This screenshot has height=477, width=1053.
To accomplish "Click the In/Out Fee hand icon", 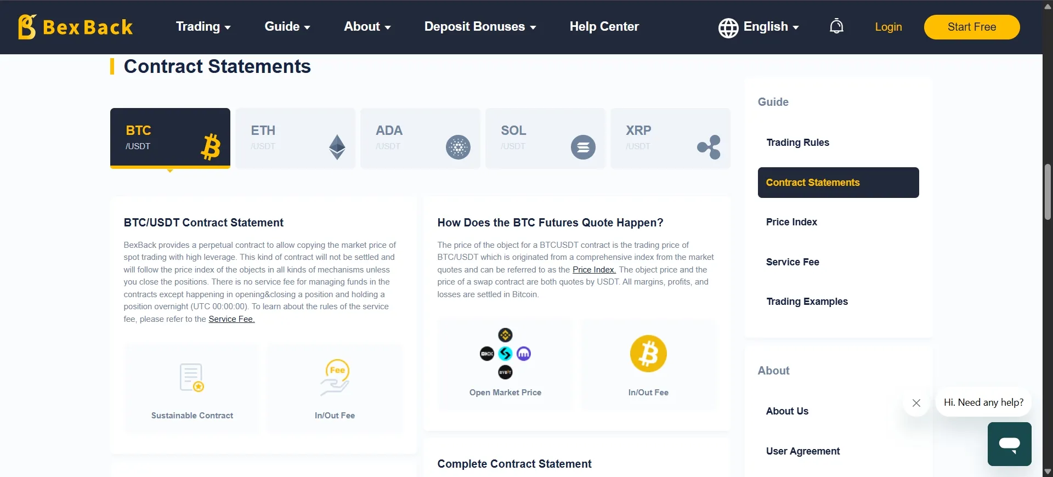I will (335, 377).
